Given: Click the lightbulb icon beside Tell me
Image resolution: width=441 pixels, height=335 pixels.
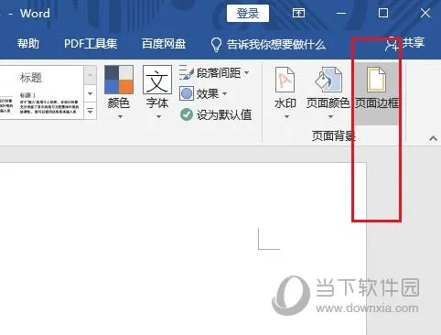Looking at the screenshot, I should 216,45.
